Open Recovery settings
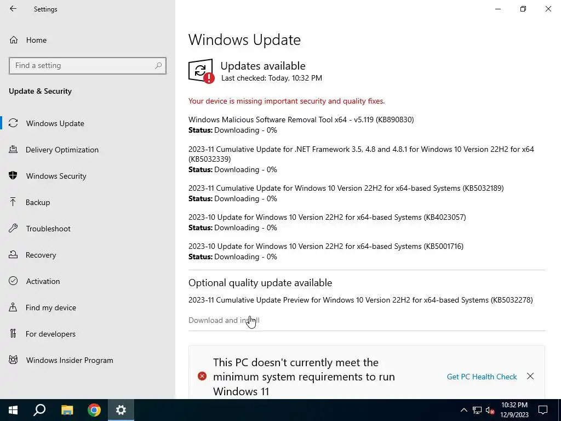The height and width of the screenshot is (421, 561). click(x=41, y=255)
